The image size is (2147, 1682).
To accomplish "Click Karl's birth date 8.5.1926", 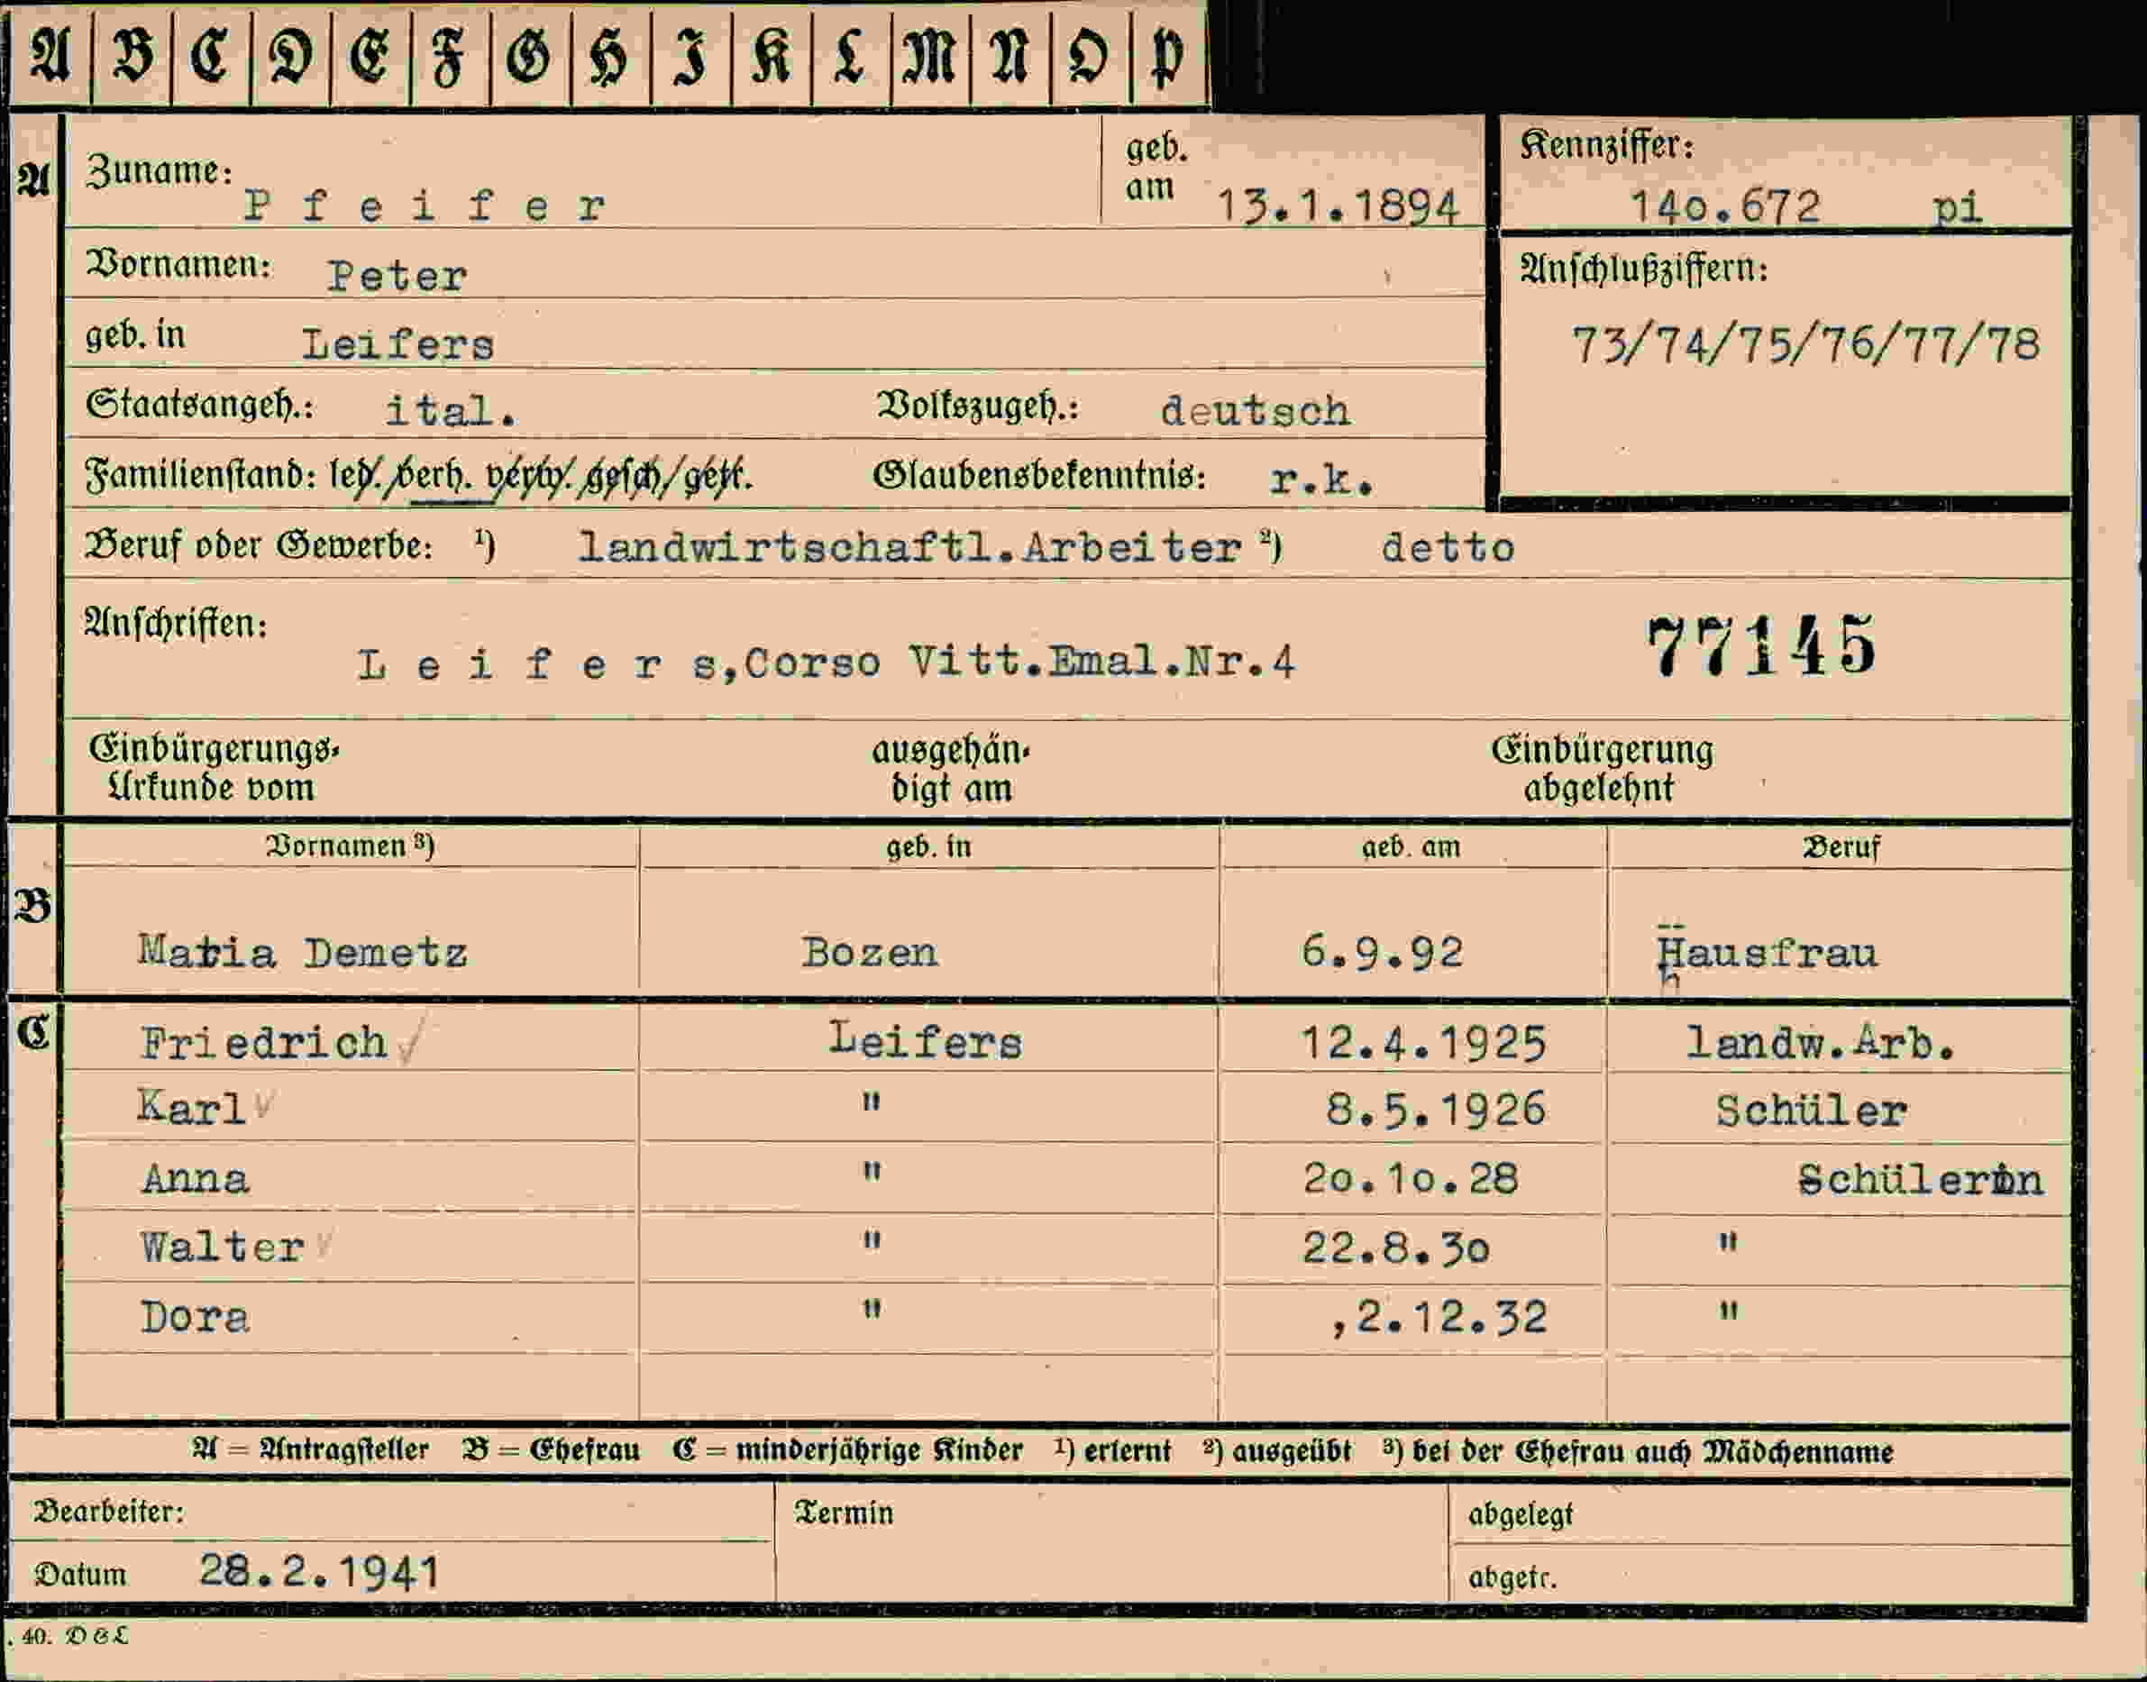I will point(1436,1110).
